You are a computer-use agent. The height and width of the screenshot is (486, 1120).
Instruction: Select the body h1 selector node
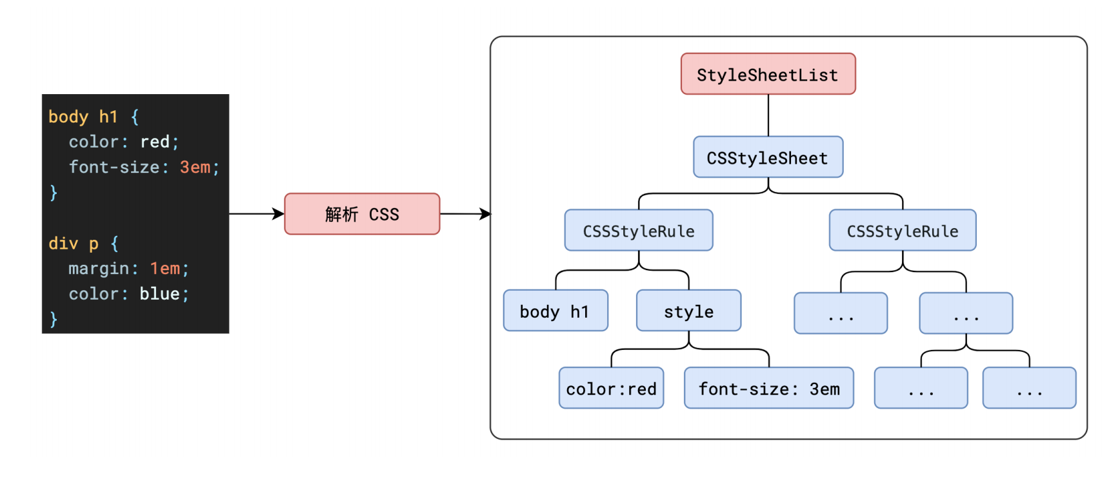coord(555,311)
